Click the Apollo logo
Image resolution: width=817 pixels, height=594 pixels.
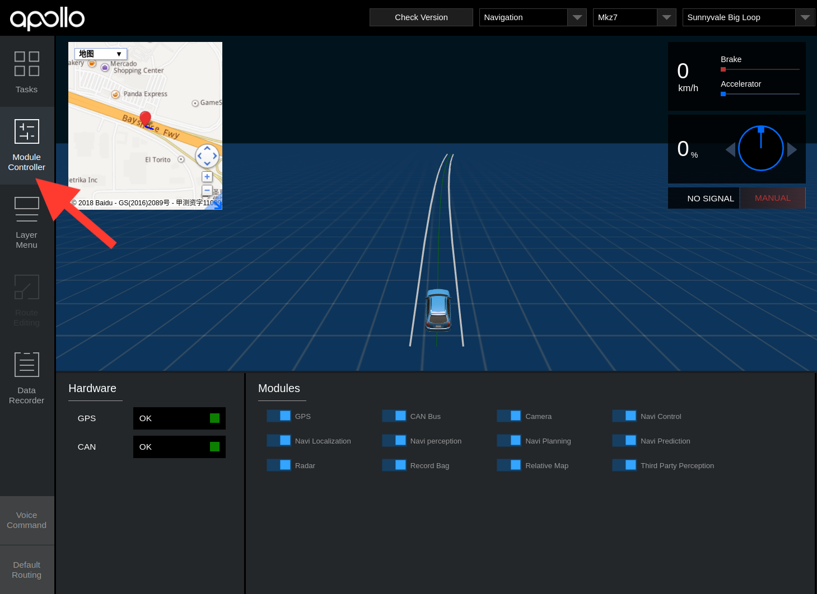click(x=48, y=18)
